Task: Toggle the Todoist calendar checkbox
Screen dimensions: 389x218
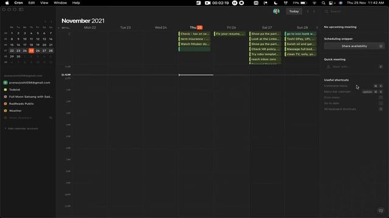Action: tap(5, 90)
